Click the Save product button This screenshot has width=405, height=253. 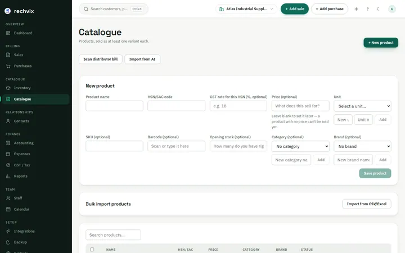(x=375, y=173)
